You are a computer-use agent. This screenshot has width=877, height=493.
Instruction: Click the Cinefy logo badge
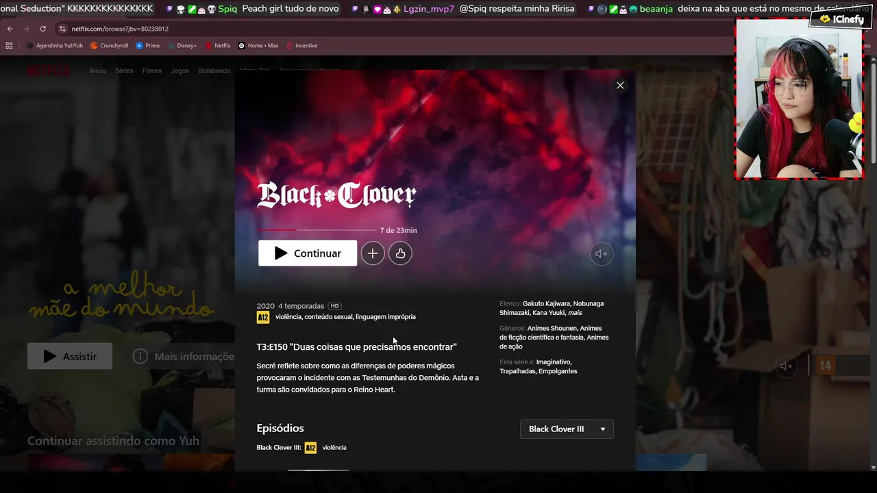840,19
